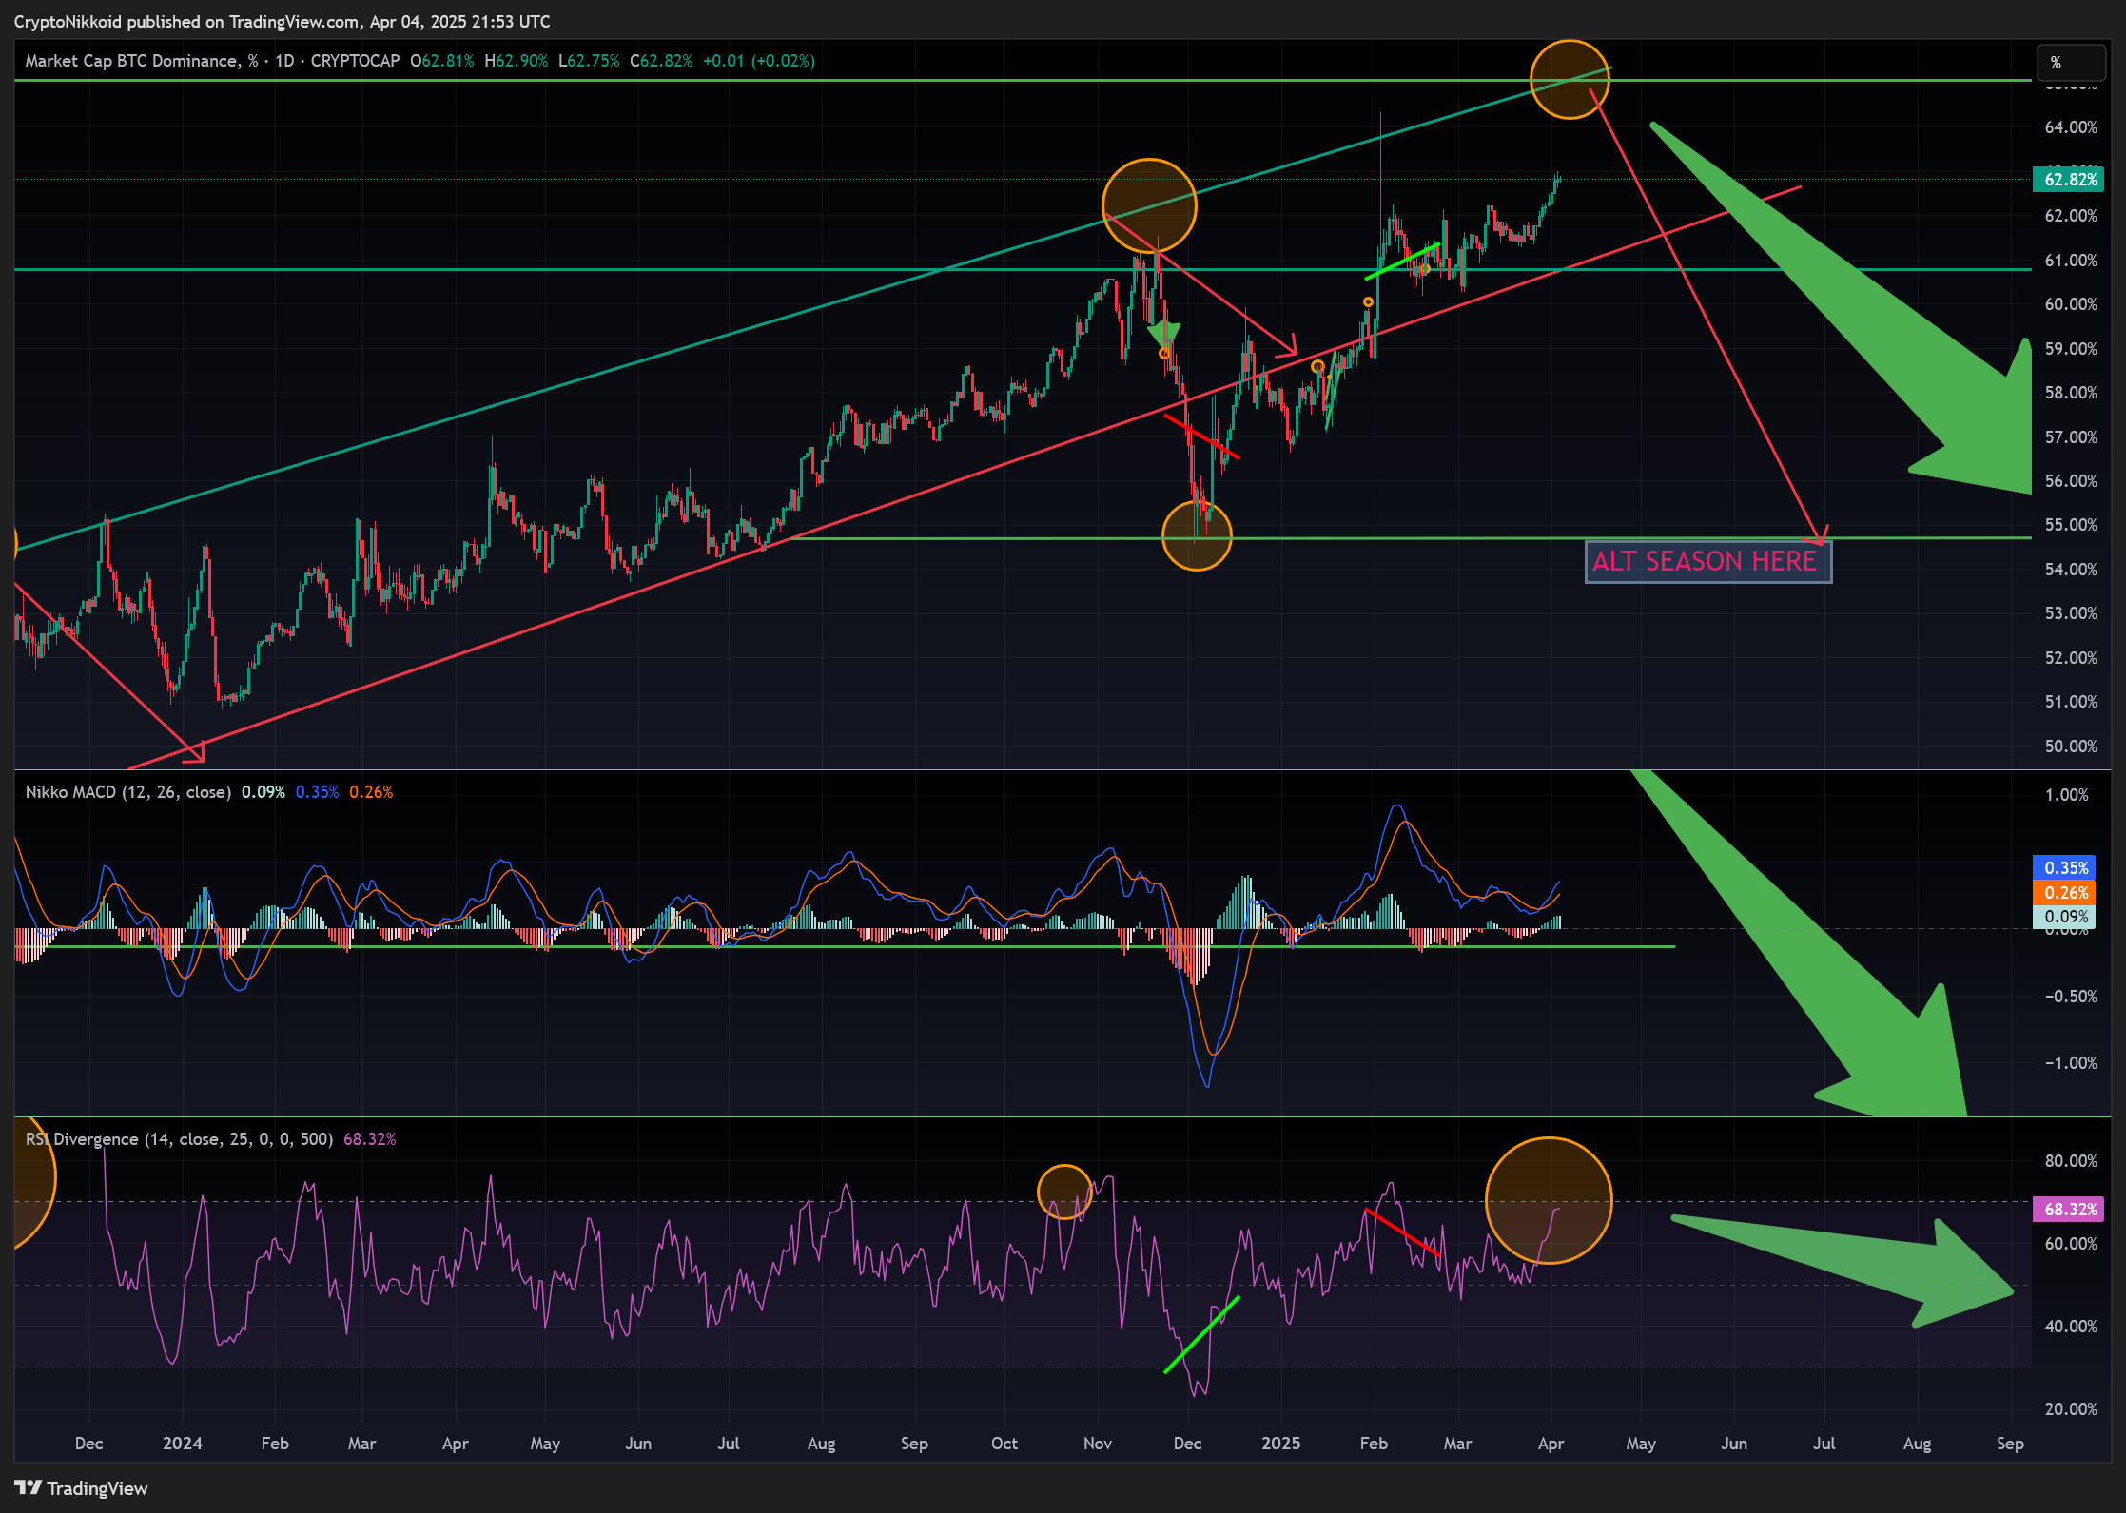Image resolution: width=2126 pixels, height=1513 pixels.
Task: Click the 1D interval in the chart legend
Action: [284, 61]
